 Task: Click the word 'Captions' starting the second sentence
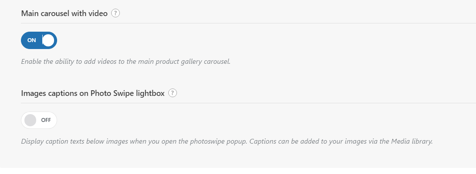(261, 141)
